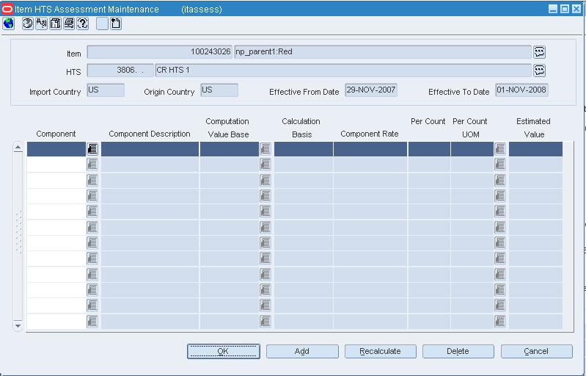This screenshot has height=376, width=586.
Task: Click the OK button
Action: coord(224,351)
